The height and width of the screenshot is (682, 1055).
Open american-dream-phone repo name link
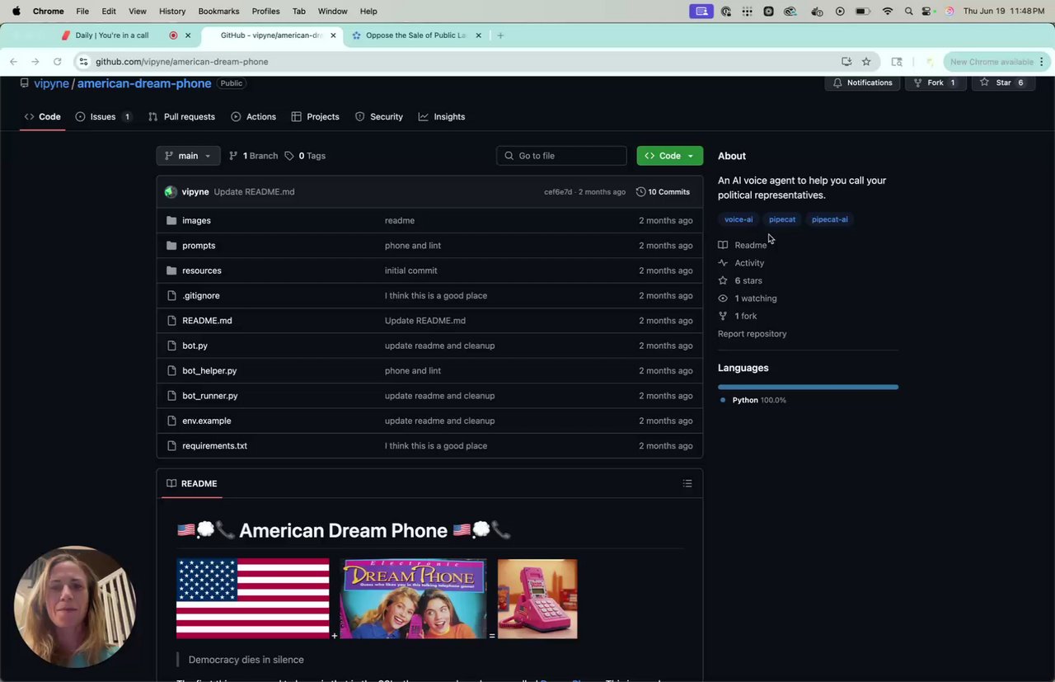point(144,83)
